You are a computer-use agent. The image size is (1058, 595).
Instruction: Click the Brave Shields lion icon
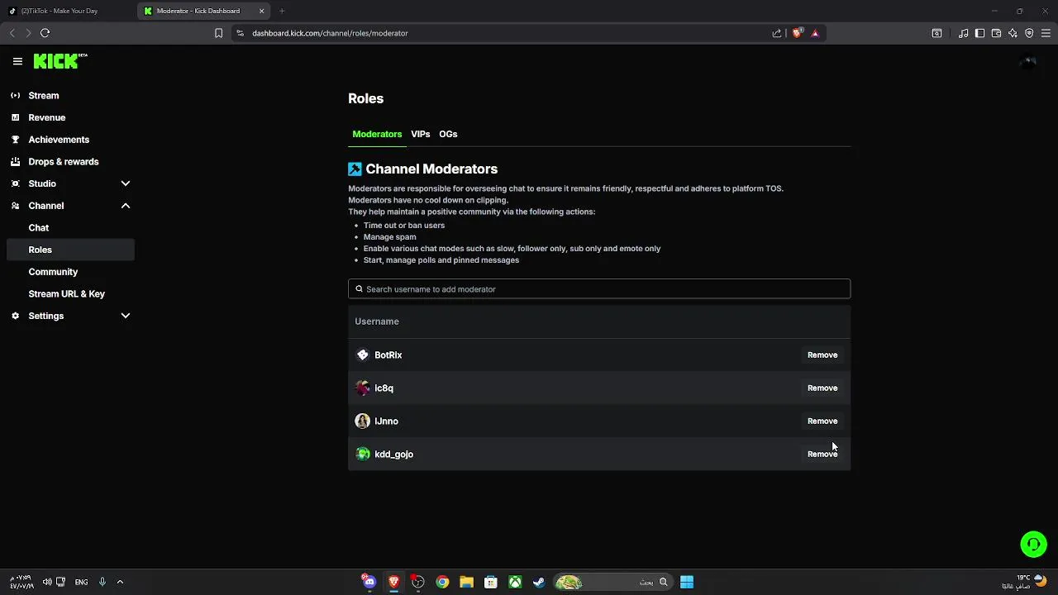click(x=797, y=33)
